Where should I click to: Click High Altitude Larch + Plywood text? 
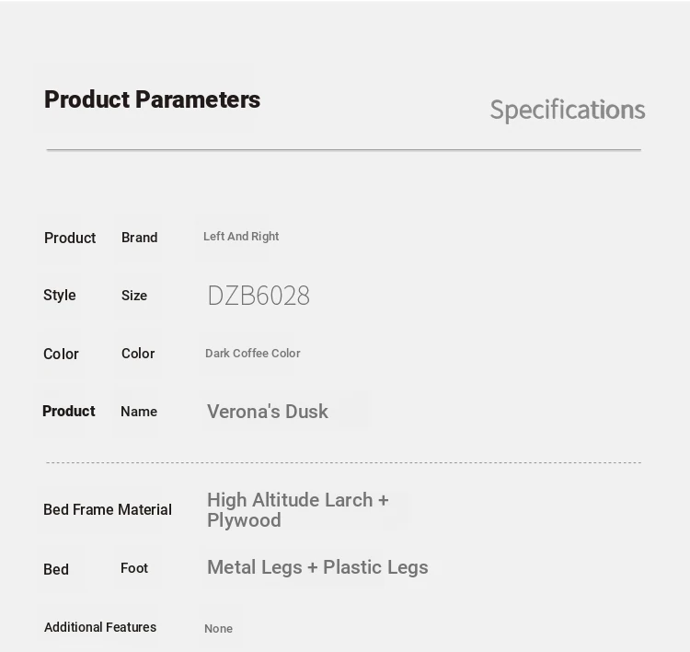pyautogui.click(x=298, y=510)
